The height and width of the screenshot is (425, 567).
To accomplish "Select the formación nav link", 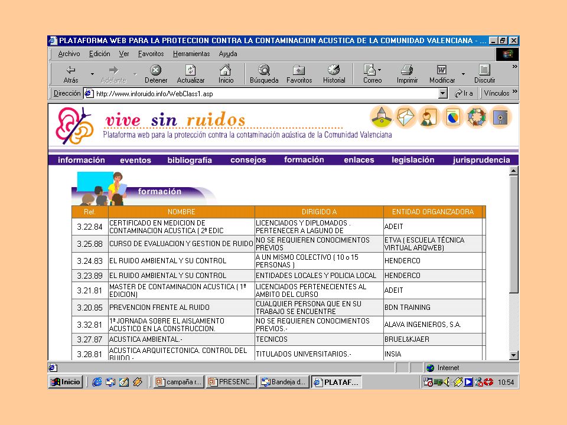I will [304, 160].
